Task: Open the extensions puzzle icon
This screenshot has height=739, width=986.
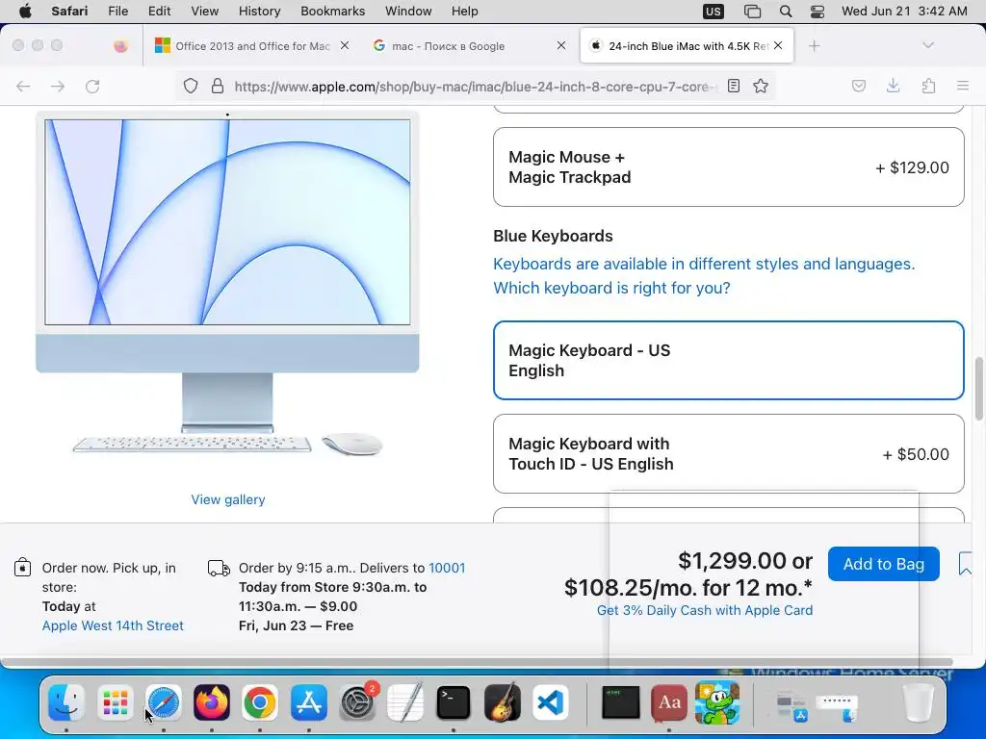Action: (928, 86)
